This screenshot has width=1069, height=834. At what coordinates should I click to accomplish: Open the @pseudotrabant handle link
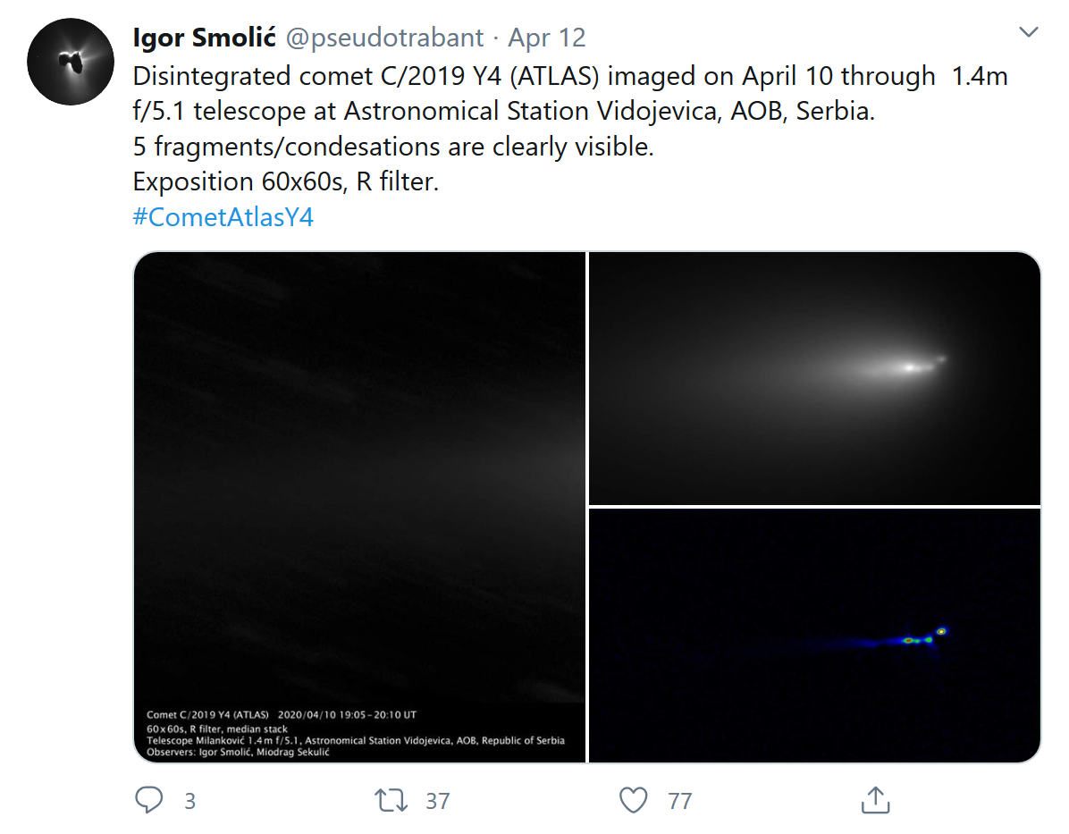pos(384,38)
